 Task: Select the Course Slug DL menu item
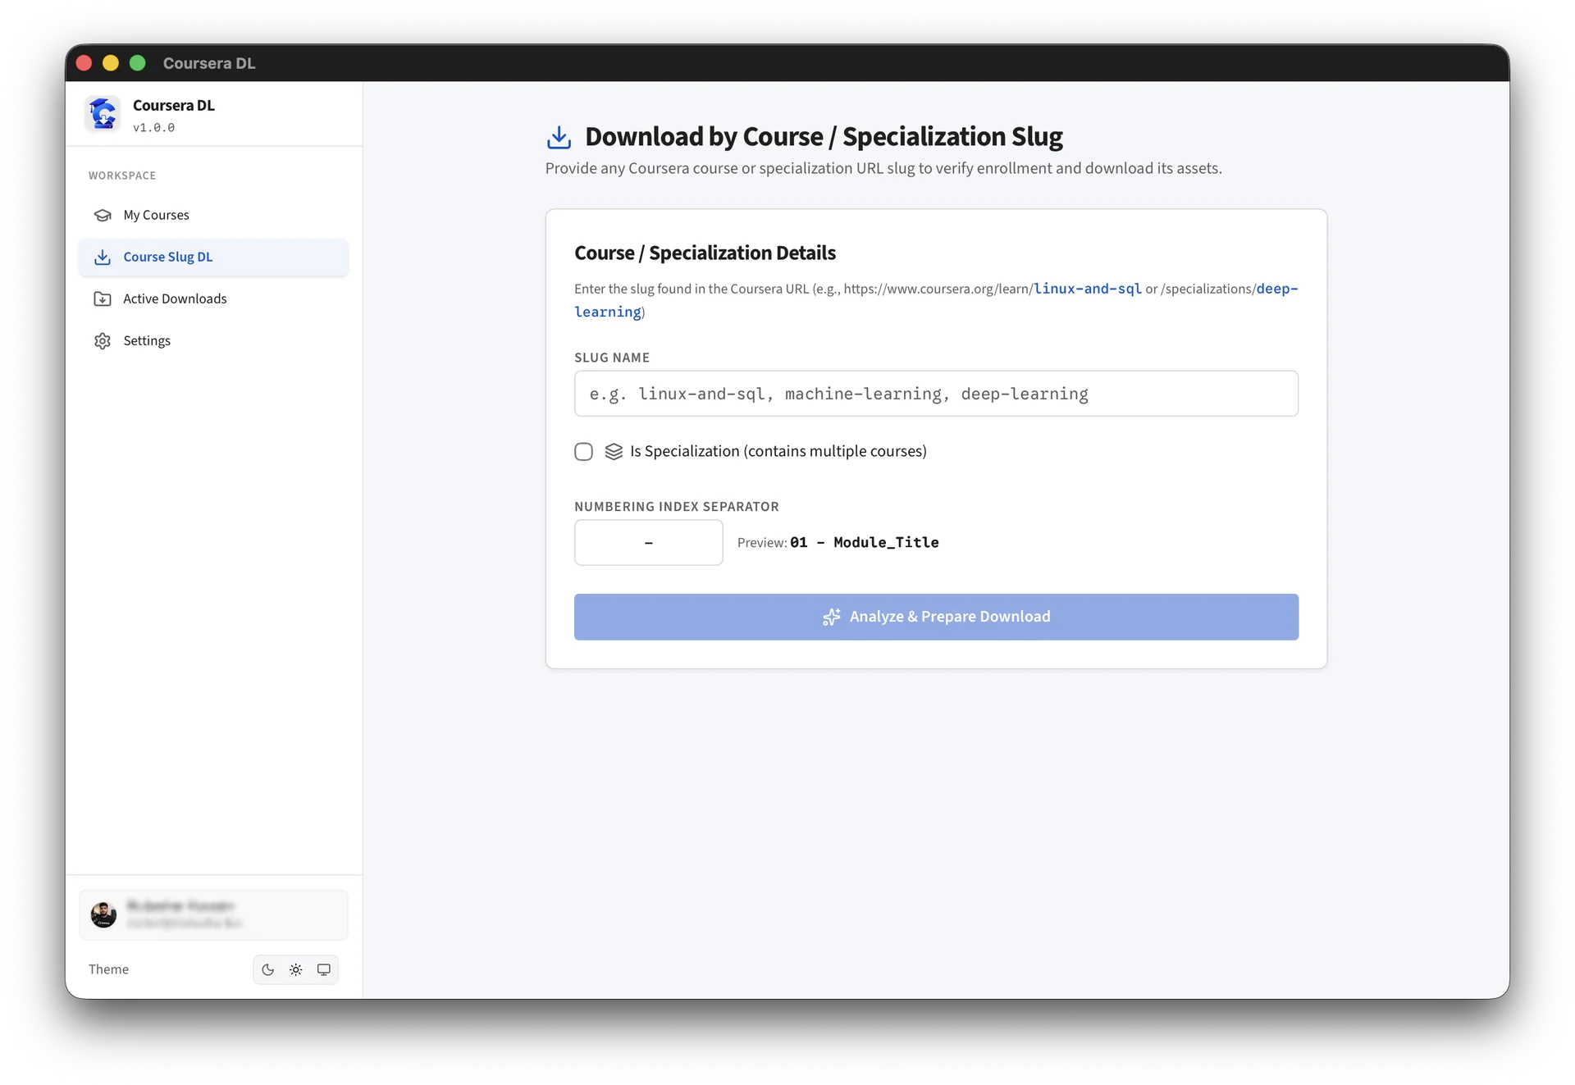213,257
